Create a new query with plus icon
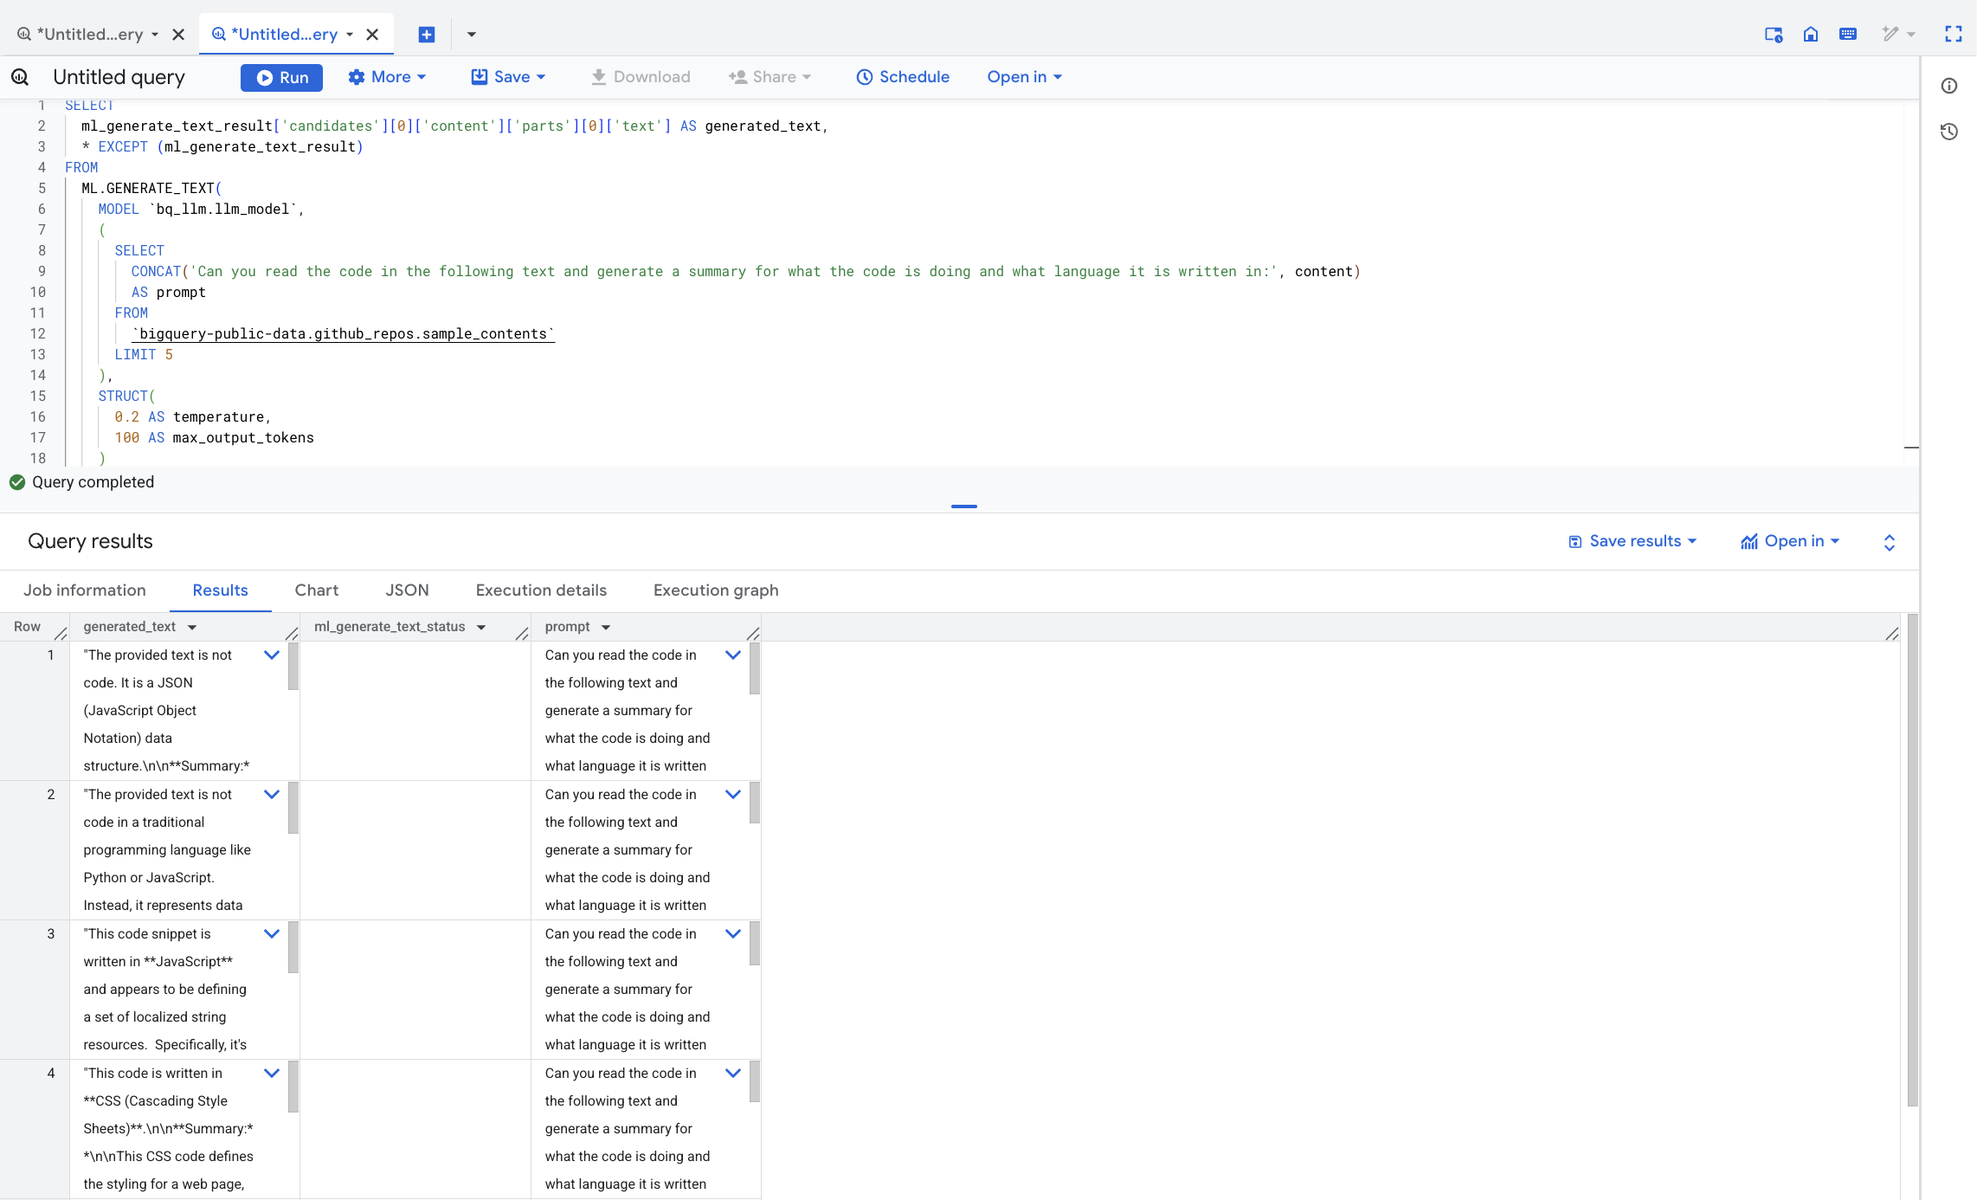1977x1200 pixels. point(427,35)
